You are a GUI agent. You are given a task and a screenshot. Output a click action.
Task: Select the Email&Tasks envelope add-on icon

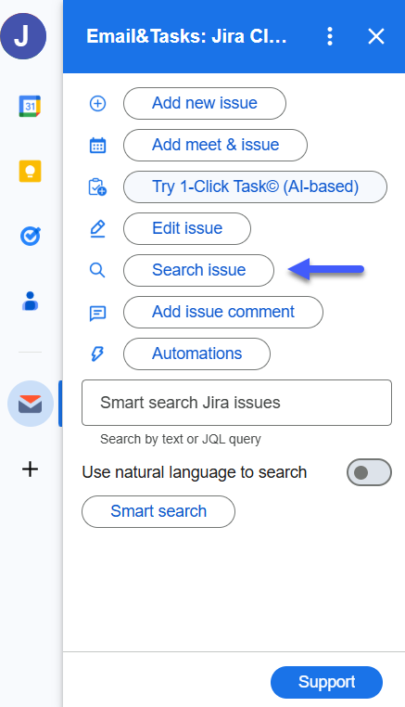coord(31,404)
